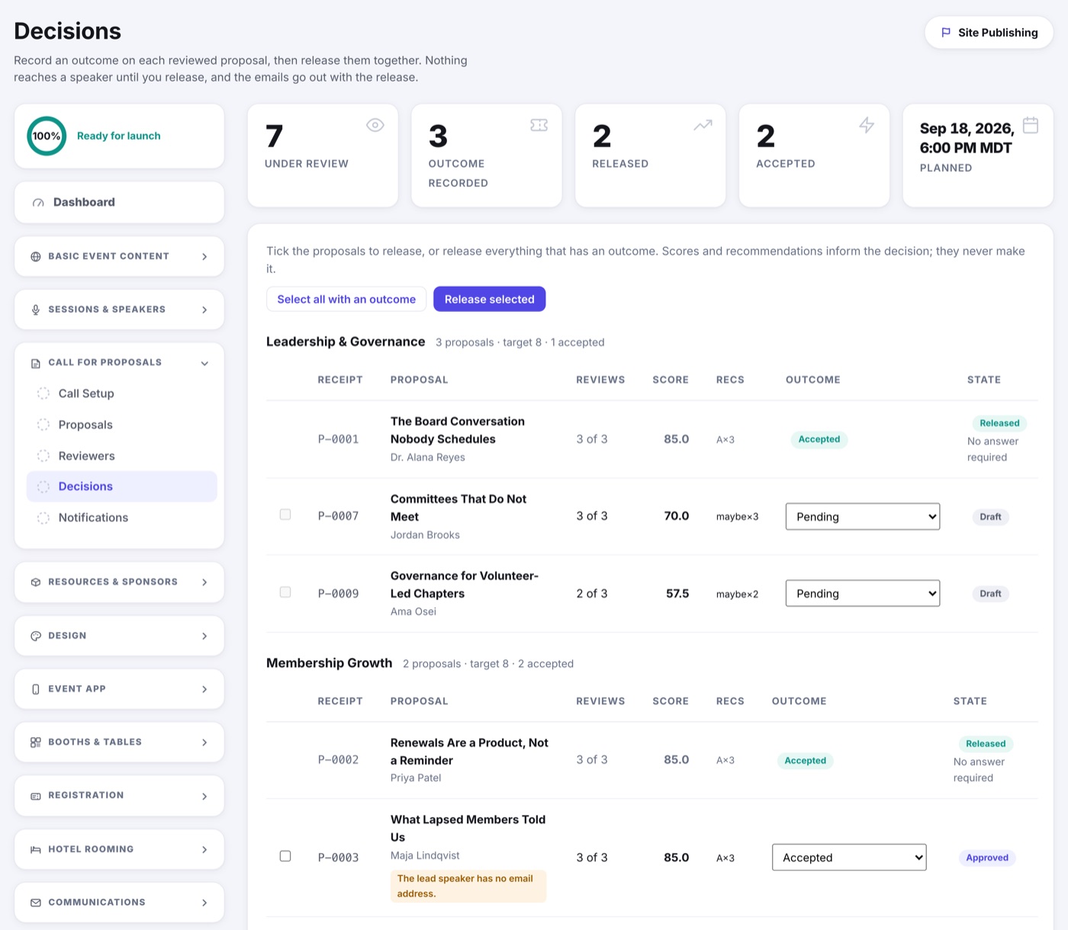Click the Release selected button
1068x930 pixels.
pos(490,299)
